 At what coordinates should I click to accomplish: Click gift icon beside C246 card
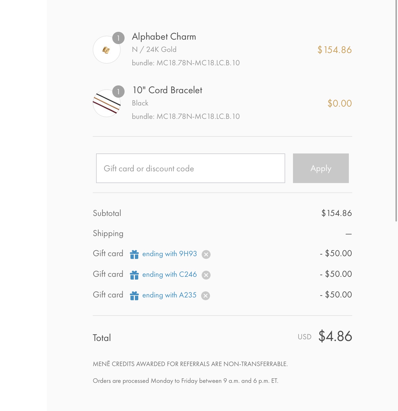[x=134, y=275]
